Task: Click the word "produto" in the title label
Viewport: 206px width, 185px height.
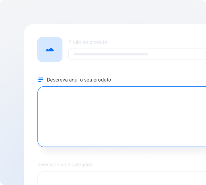Action: click(x=98, y=42)
